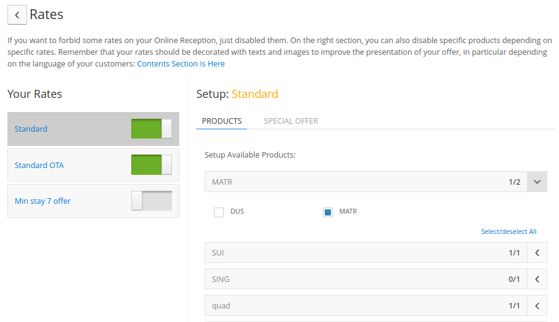The width and height of the screenshot is (559, 322).
Task: Select the Min stay 7 offer rate
Action: tap(43, 201)
